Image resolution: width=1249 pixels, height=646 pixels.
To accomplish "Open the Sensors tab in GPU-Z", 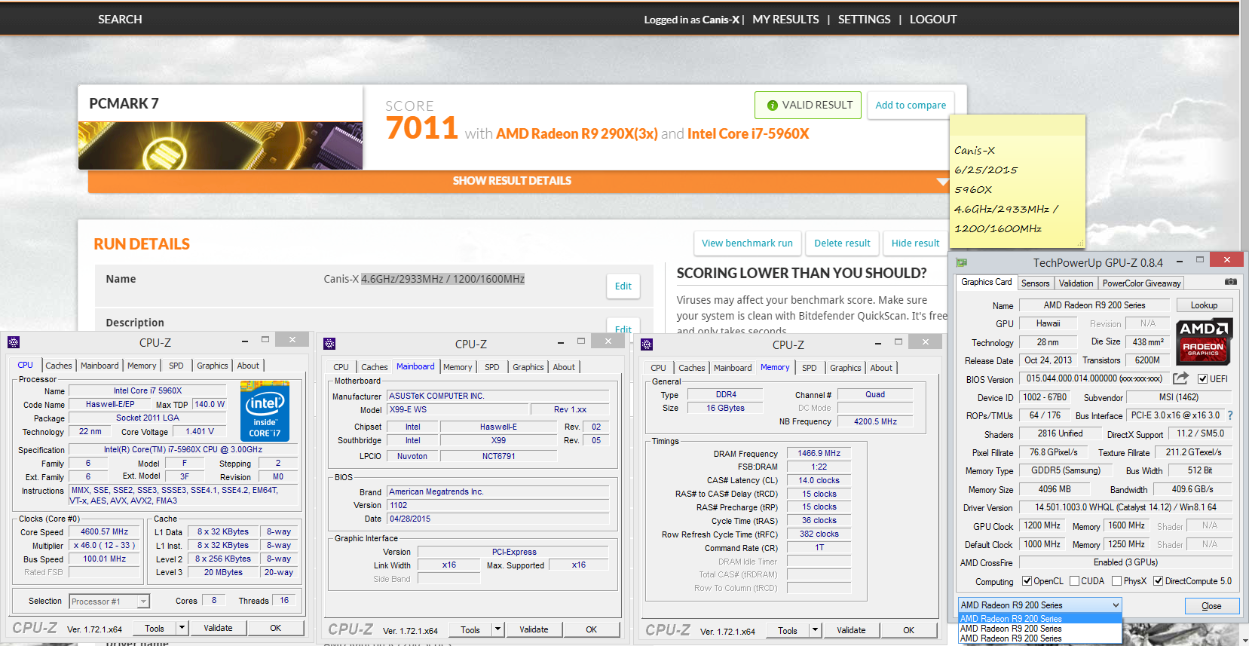I will coord(1035,283).
